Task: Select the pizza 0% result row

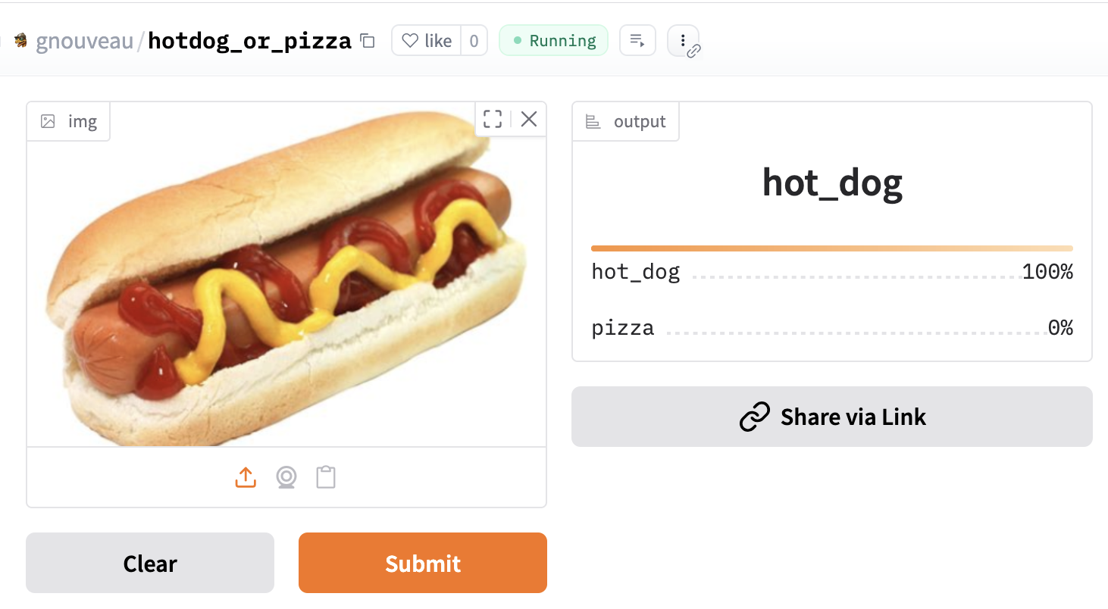Action: point(831,329)
